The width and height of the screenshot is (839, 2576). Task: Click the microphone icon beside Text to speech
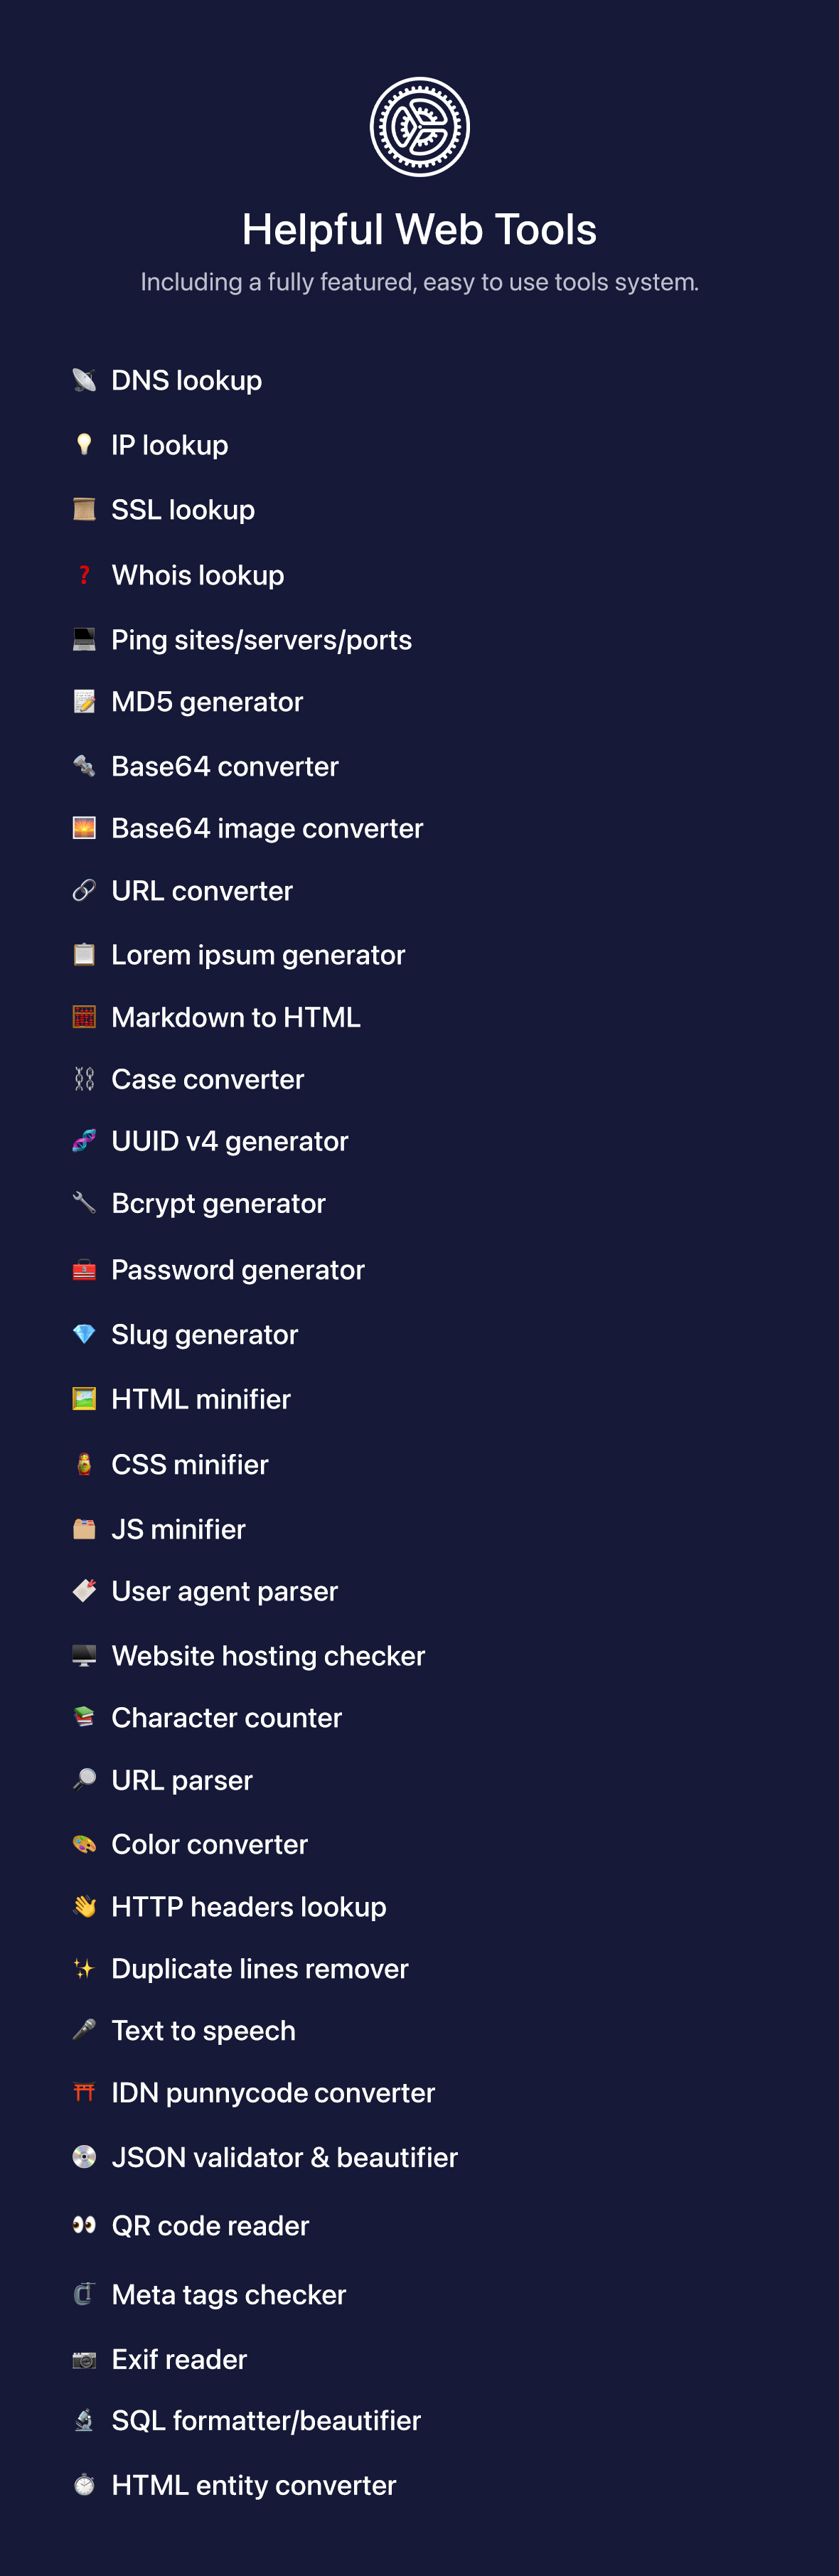[84, 2030]
